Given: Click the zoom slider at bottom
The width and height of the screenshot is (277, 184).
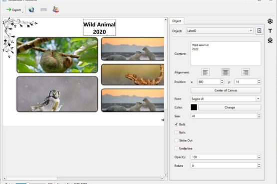Looking at the screenshot, I should pyautogui.click(x=30, y=184).
